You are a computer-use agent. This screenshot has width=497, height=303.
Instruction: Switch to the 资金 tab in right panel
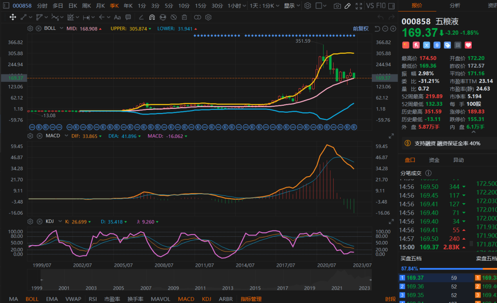434,160
